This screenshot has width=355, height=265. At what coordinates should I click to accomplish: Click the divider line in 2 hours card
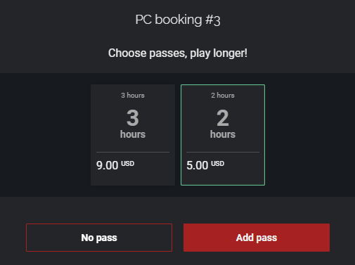tap(223, 152)
